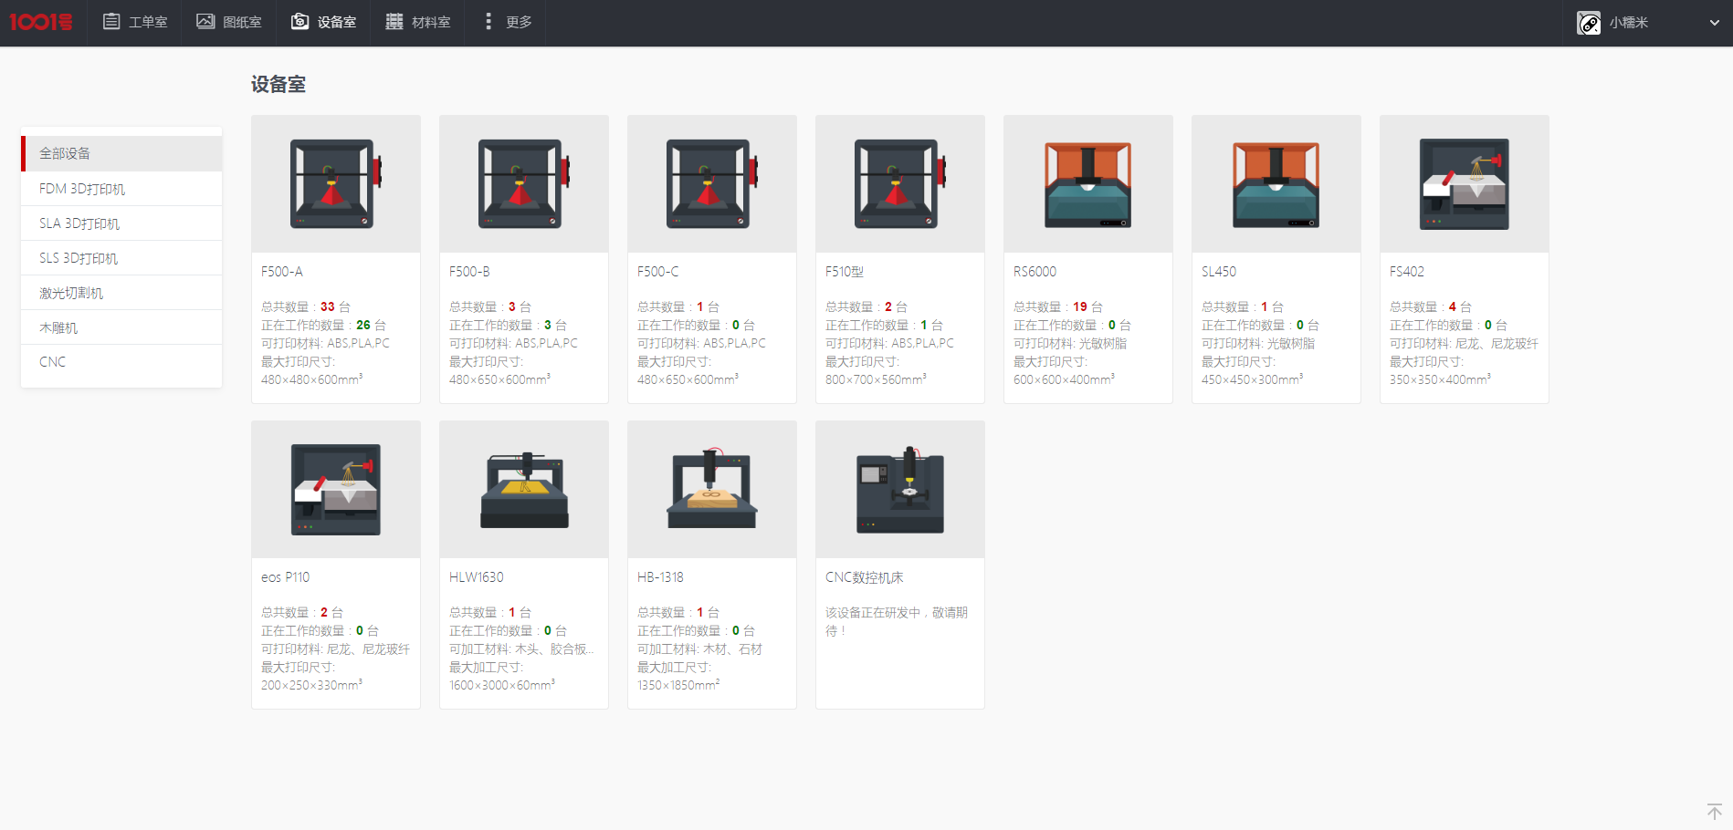Select the CNC category

121,362
